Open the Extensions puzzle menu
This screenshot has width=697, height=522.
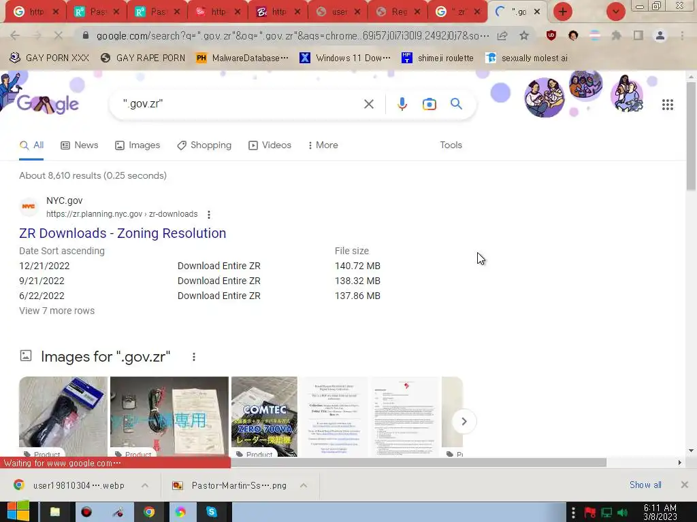(617, 35)
